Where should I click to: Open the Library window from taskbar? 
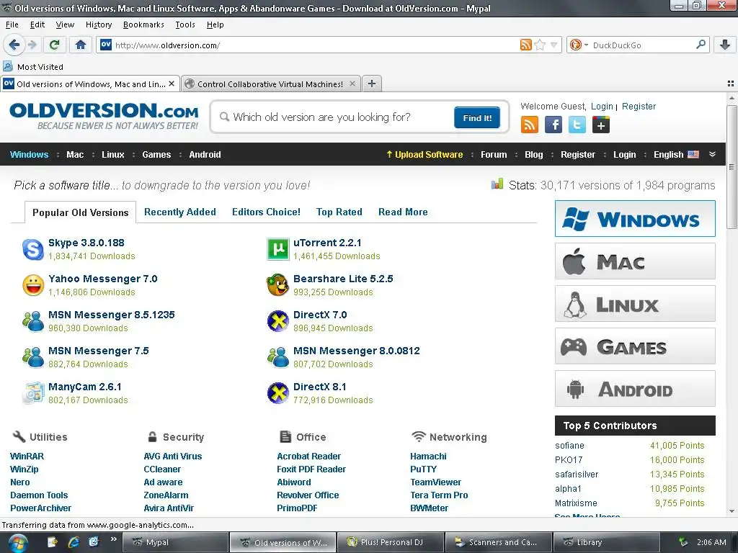click(606, 542)
